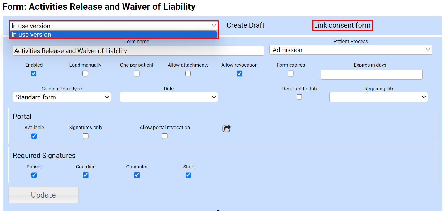Viewport: 445px width, 211px height.
Task: Check the Form expires box
Action: 291,74
